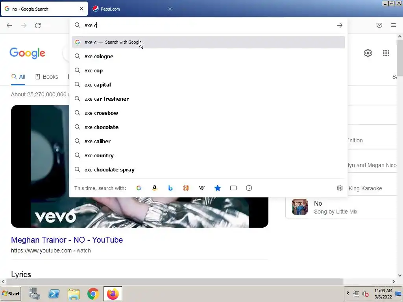This screenshot has height=302, width=403.
Task: Switch to Books search results tab
Action: coord(47,77)
